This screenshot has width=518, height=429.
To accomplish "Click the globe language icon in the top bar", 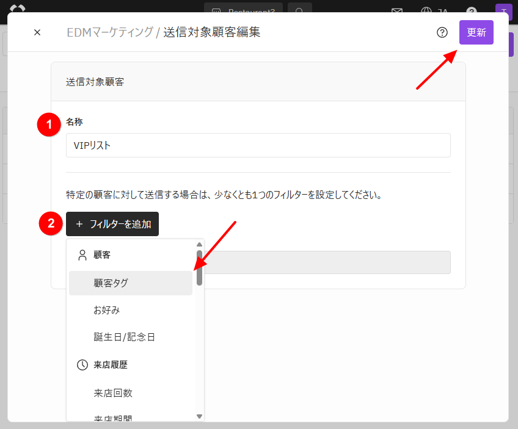I will point(426,10).
